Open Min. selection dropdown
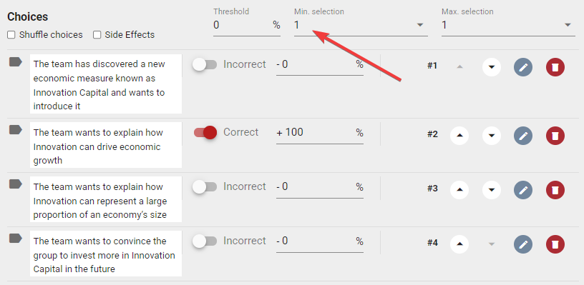The width and height of the screenshot is (584, 285). click(361, 25)
